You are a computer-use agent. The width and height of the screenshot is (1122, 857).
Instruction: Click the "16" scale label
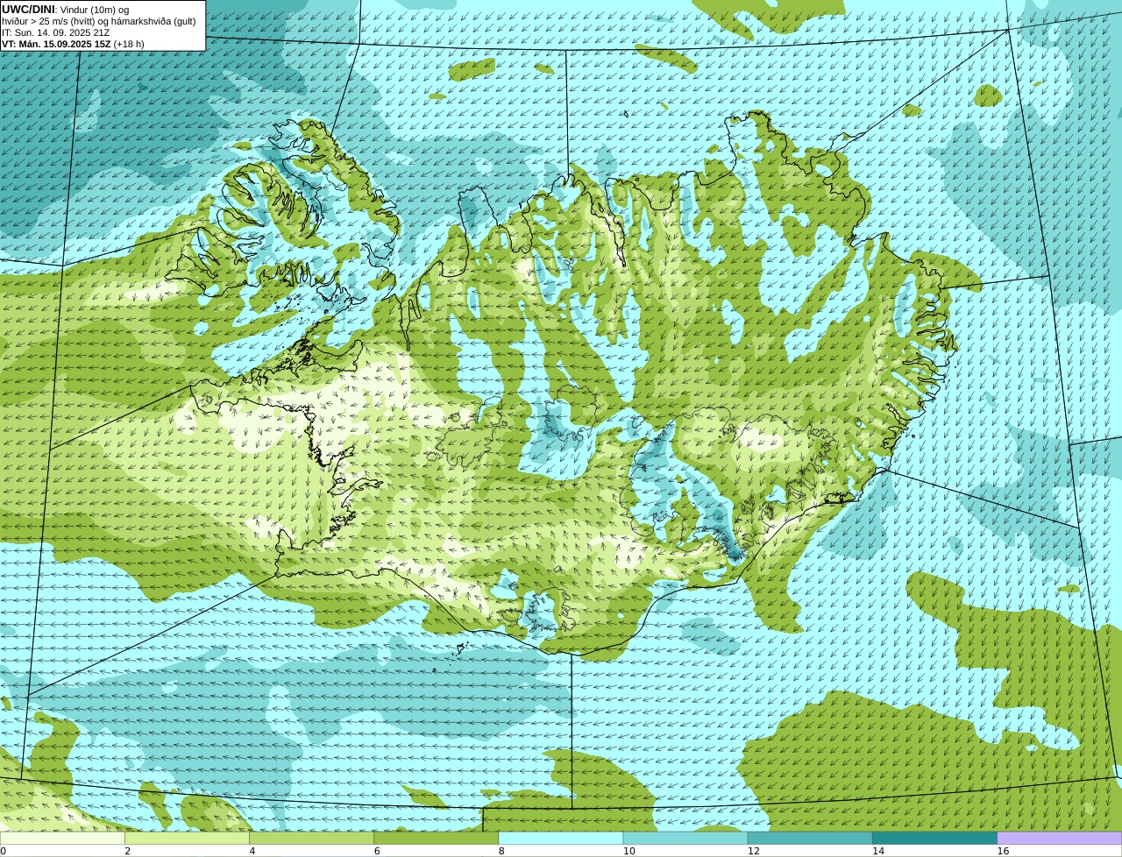pos(1003,851)
